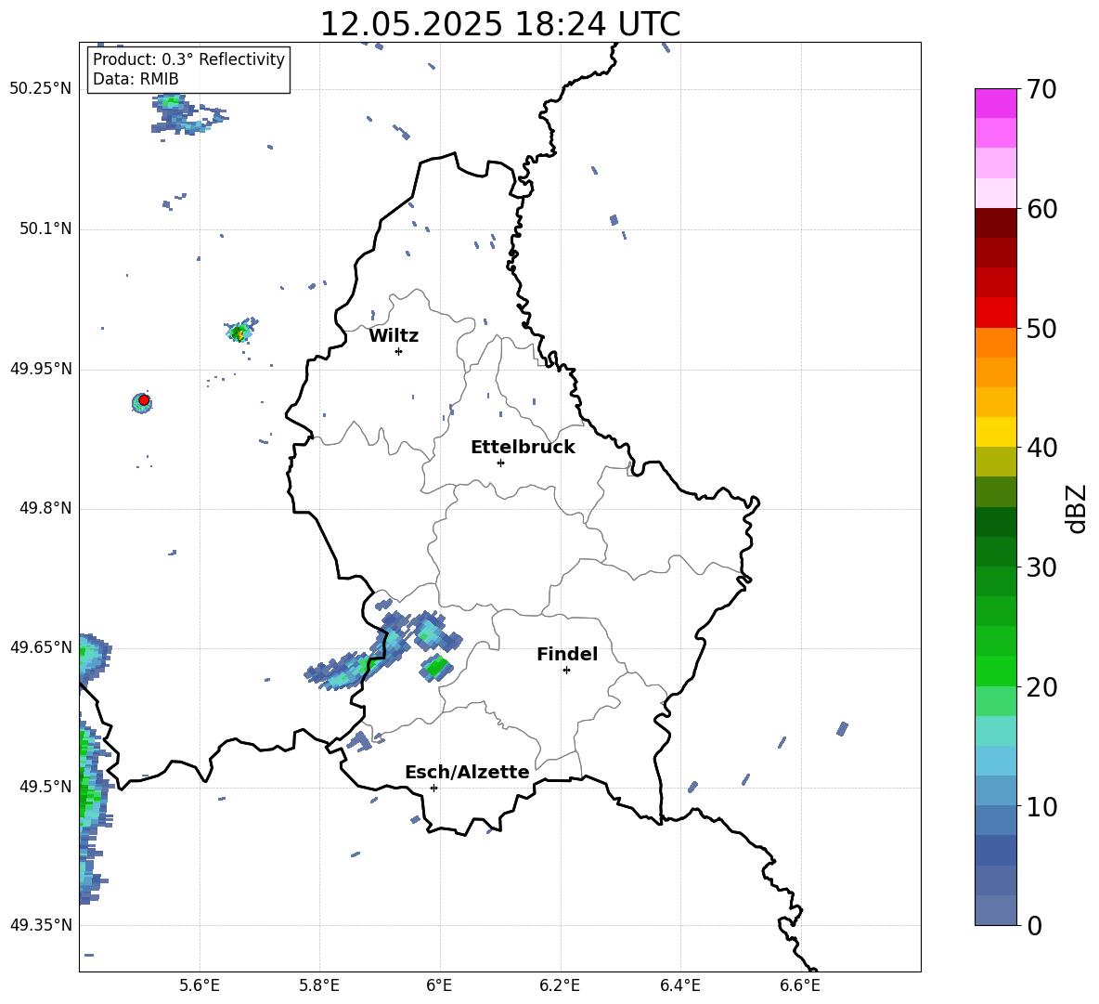Click the 30 value on the colorbar
This screenshot has height=1004, width=1099.
[x=1042, y=567]
